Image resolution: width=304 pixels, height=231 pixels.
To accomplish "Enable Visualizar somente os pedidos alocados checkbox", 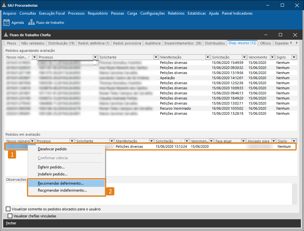I will click(x=8, y=209).
